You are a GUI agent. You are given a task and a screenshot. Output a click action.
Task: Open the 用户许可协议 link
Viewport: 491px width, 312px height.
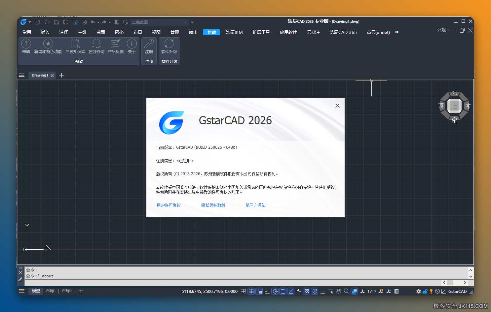(x=169, y=205)
